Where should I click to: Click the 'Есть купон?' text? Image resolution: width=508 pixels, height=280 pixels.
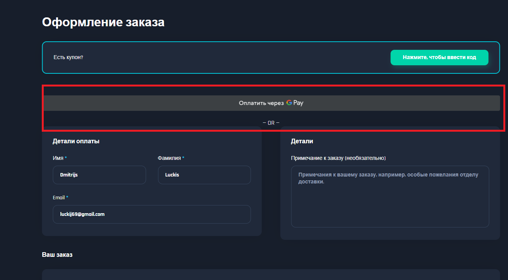[x=68, y=58]
